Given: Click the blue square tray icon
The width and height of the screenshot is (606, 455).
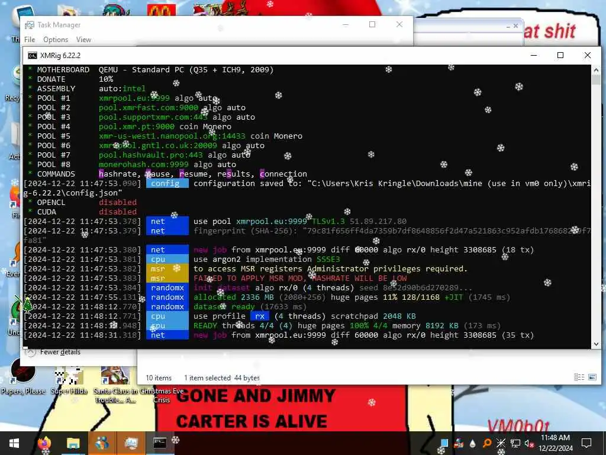Looking at the screenshot, I should click(x=444, y=443).
